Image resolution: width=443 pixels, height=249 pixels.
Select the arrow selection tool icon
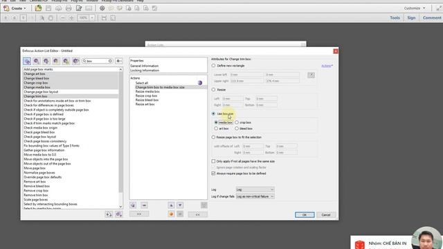pos(42,18)
